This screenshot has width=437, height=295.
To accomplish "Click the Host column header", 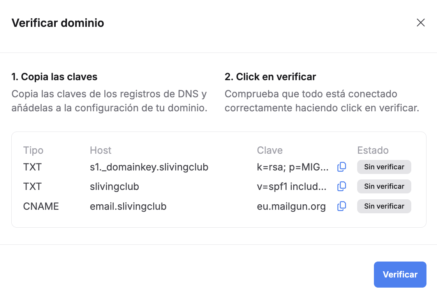I will pos(100,150).
